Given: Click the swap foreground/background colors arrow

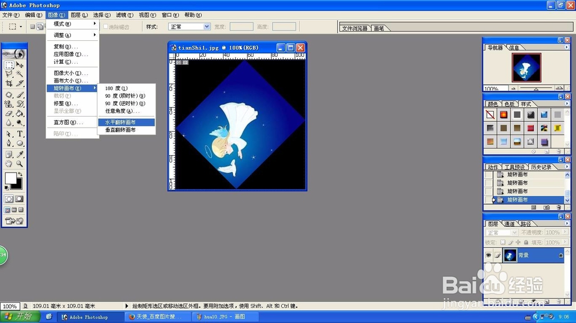Looking at the screenshot, I should tap(20, 174).
